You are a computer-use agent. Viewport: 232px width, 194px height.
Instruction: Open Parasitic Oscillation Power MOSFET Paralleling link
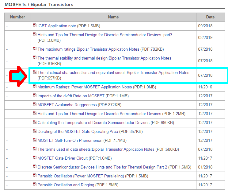click(x=81, y=176)
